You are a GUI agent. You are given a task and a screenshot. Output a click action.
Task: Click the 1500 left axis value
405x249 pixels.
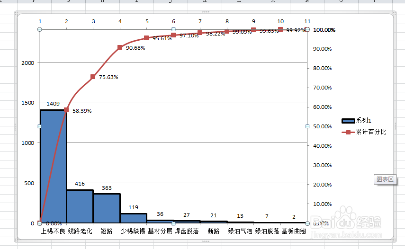click(27, 103)
